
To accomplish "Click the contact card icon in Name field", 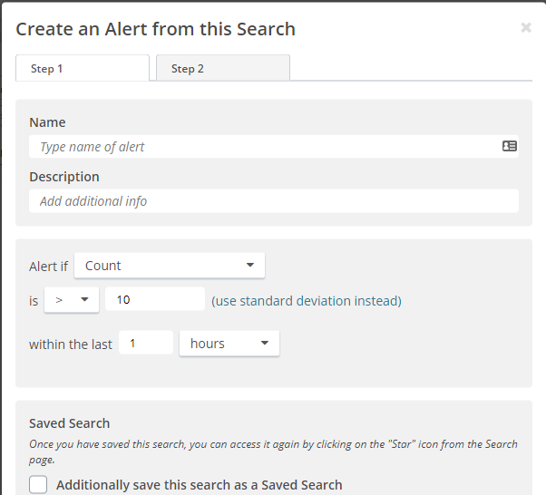I will (510, 146).
